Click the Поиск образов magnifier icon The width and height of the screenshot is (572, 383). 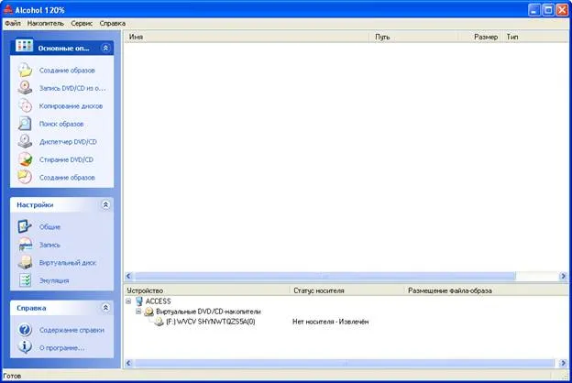click(25, 124)
